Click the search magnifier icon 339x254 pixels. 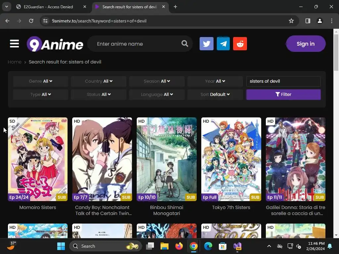185,44
